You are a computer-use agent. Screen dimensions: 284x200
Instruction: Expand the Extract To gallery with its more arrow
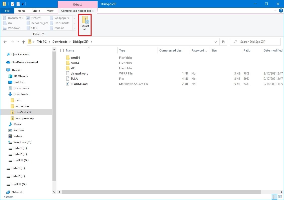tap(74, 28)
